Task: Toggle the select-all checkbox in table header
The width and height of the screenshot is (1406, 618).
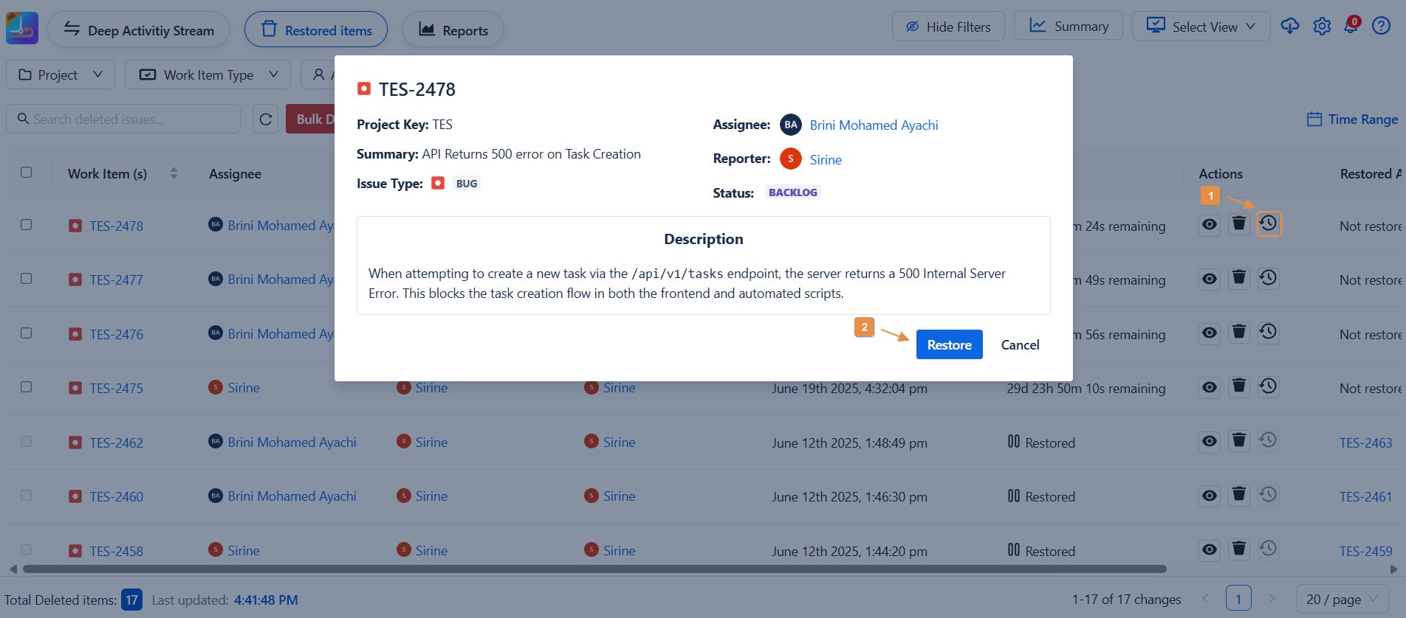Action: [27, 173]
